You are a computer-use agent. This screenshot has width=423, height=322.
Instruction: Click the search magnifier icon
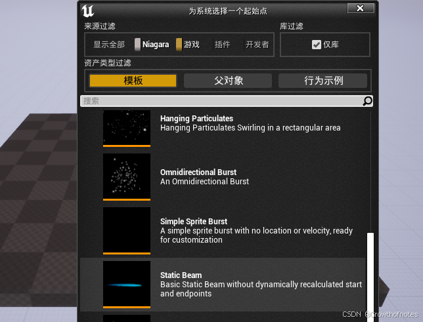pos(367,101)
